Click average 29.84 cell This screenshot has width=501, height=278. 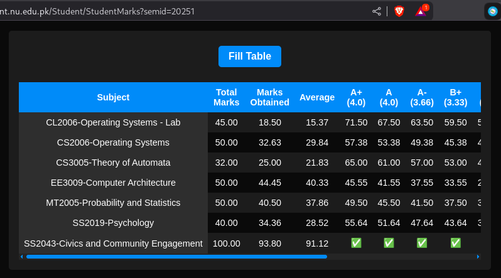[317, 142]
